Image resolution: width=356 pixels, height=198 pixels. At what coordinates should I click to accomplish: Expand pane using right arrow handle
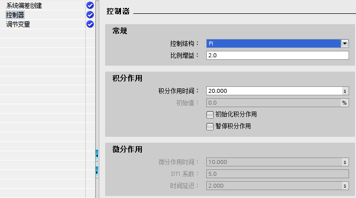pos(97,172)
